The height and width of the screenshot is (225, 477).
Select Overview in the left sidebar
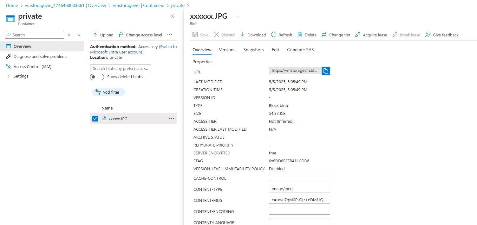[x=42, y=46]
